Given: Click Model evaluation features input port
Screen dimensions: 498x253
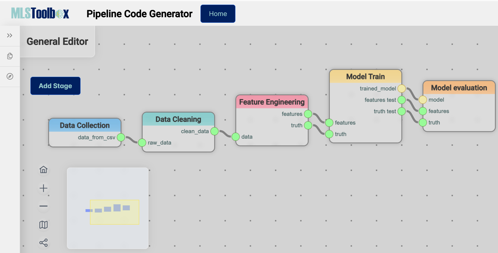Looking at the screenshot, I should click(423, 111).
